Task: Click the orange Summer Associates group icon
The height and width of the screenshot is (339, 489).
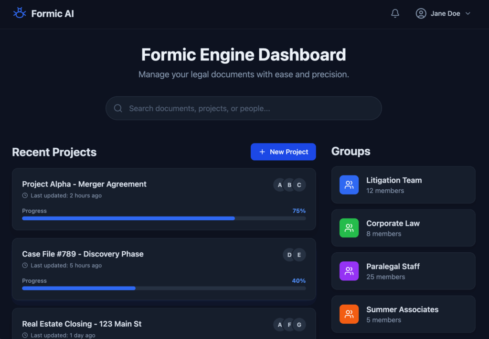Action: 349,314
